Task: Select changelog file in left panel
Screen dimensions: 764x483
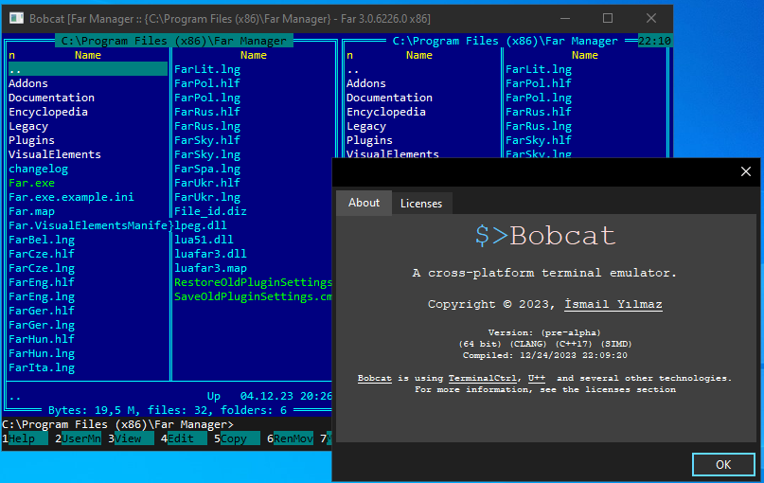Action: 38,169
